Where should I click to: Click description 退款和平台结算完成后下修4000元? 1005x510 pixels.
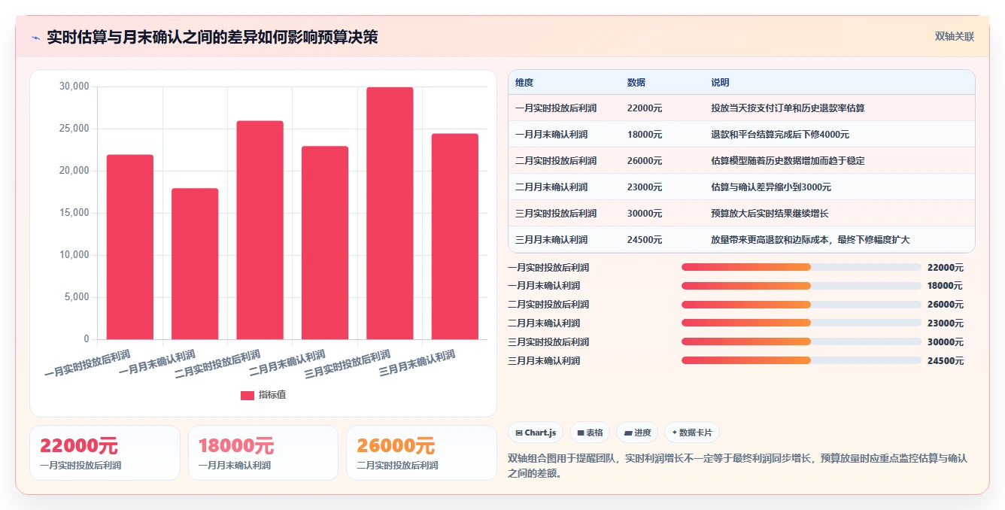(x=781, y=135)
